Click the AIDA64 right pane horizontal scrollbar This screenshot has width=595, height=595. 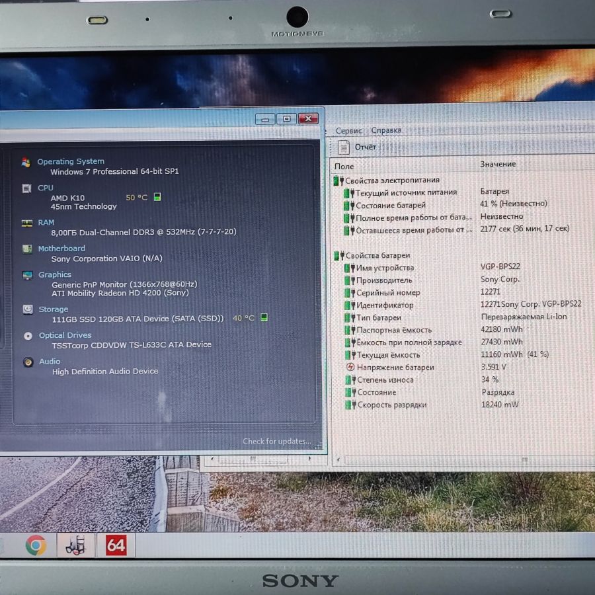[x=465, y=460]
